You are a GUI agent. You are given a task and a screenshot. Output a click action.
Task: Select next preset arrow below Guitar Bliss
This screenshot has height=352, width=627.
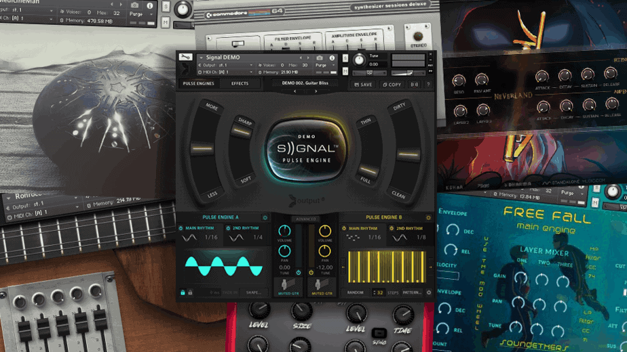[316, 91]
